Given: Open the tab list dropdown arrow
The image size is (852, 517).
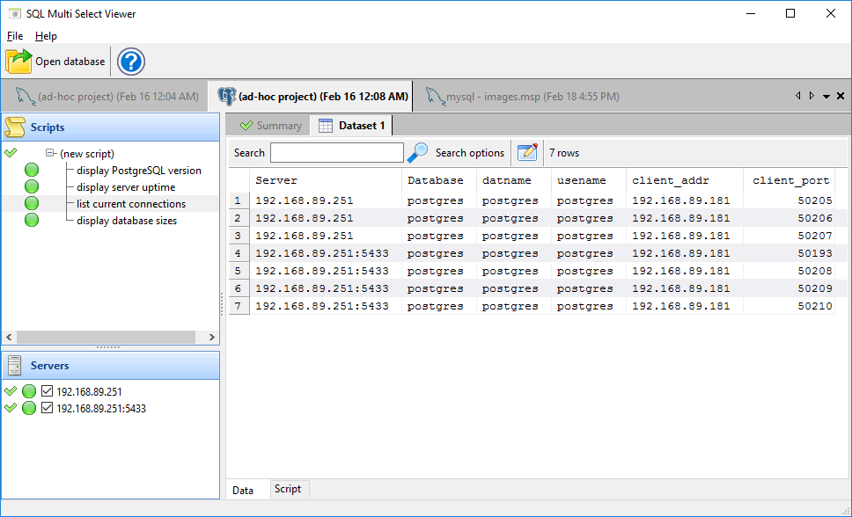Looking at the screenshot, I should 826,97.
